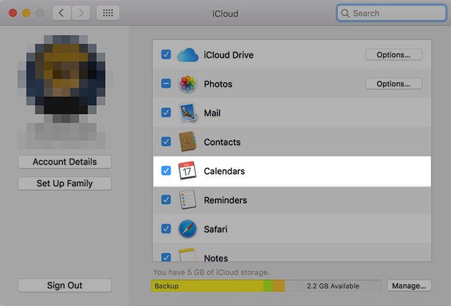The height and width of the screenshot is (306, 451).
Task: Show all preferences with grid icon
Action: tap(108, 13)
